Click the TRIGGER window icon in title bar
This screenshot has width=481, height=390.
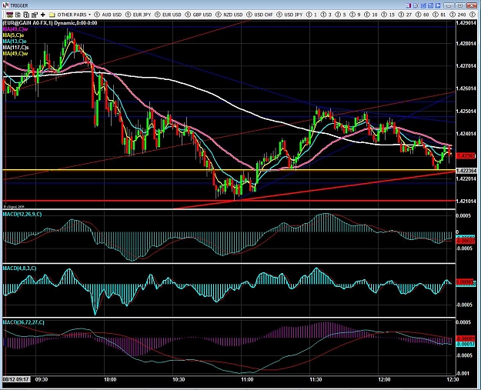[5, 5]
